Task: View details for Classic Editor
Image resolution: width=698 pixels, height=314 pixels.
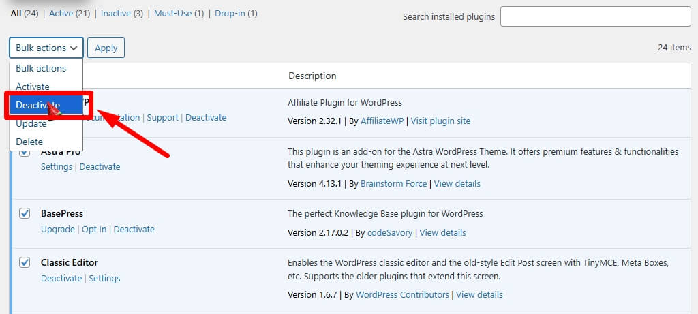Action: [x=479, y=294]
